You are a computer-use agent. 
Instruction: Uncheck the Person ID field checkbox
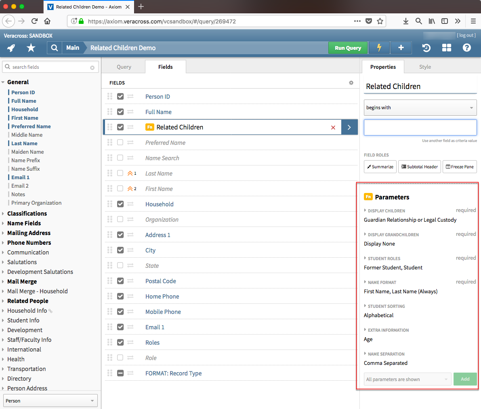pyautogui.click(x=120, y=97)
